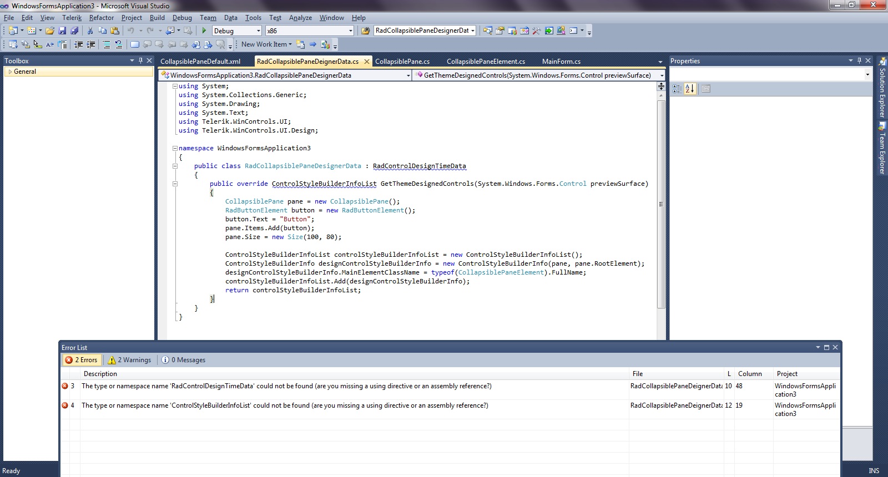Sort properties alphabetically with A-Z icon
This screenshot has width=888, height=477.
click(689, 89)
